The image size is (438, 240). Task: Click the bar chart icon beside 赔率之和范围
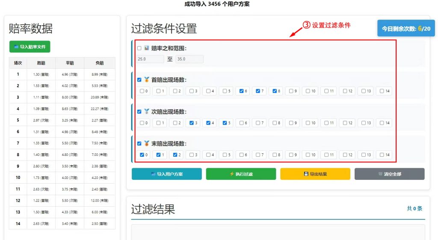(x=146, y=48)
